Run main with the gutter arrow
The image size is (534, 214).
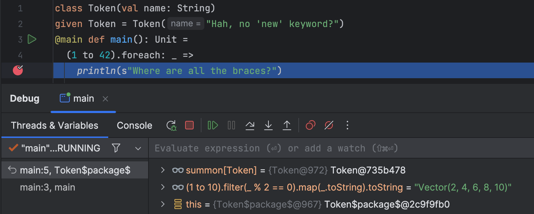[x=32, y=39]
